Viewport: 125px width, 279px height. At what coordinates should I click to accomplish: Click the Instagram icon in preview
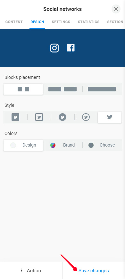coord(54,48)
